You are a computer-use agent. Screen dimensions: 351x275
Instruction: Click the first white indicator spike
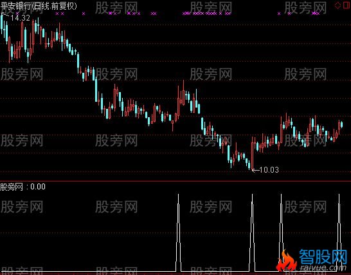179,232
